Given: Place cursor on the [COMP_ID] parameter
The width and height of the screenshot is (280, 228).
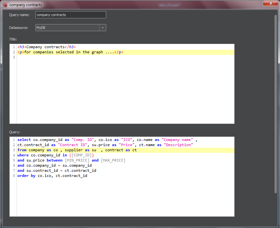Looking at the screenshot, I should point(81,155).
